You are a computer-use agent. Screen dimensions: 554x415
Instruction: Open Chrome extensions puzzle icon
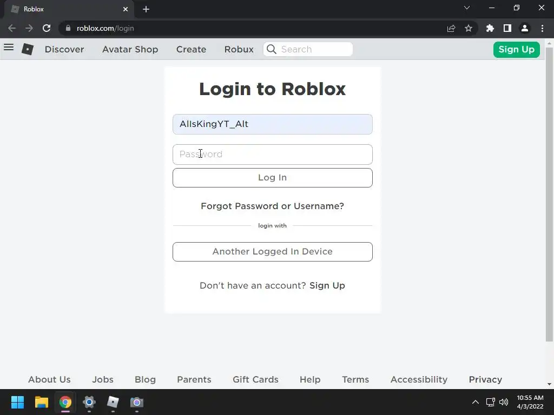click(490, 28)
